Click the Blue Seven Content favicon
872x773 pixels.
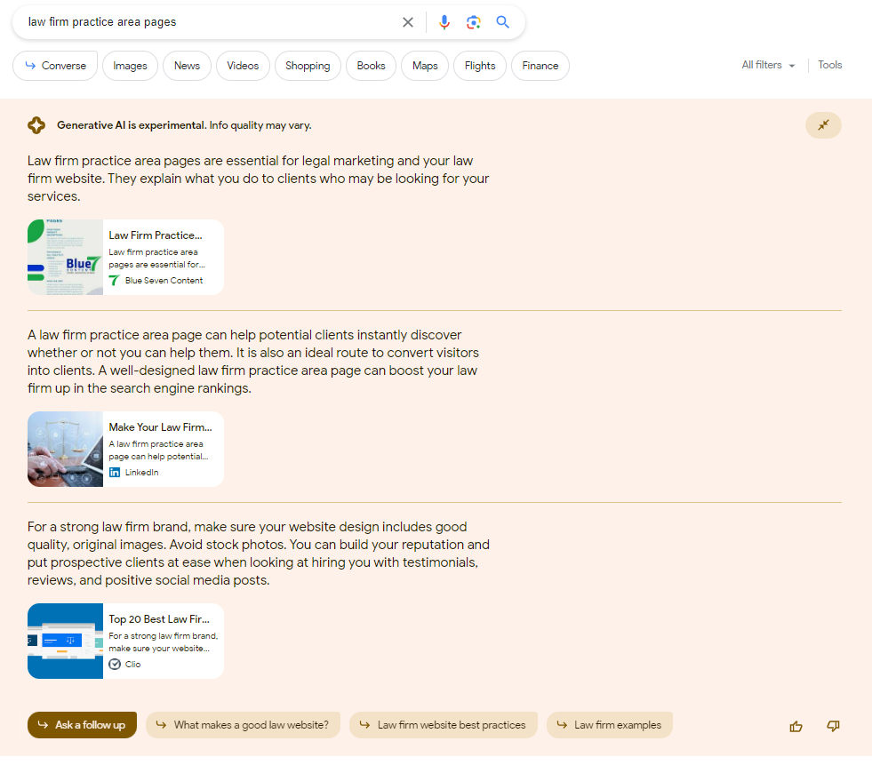click(115, 281)
